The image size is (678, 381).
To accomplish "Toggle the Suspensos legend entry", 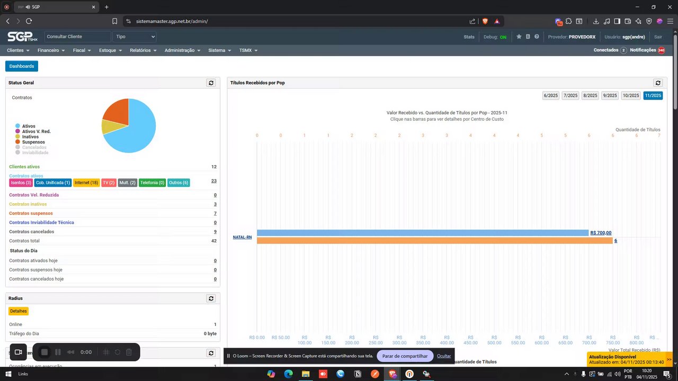I will (30, 142).
